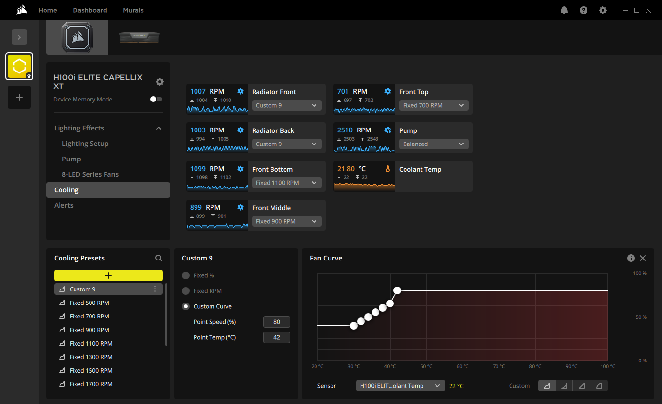The width and height of the screenshot is (662, 404).
Task: Open Front Middle preset dropdown
Action: tap(287, 221)
